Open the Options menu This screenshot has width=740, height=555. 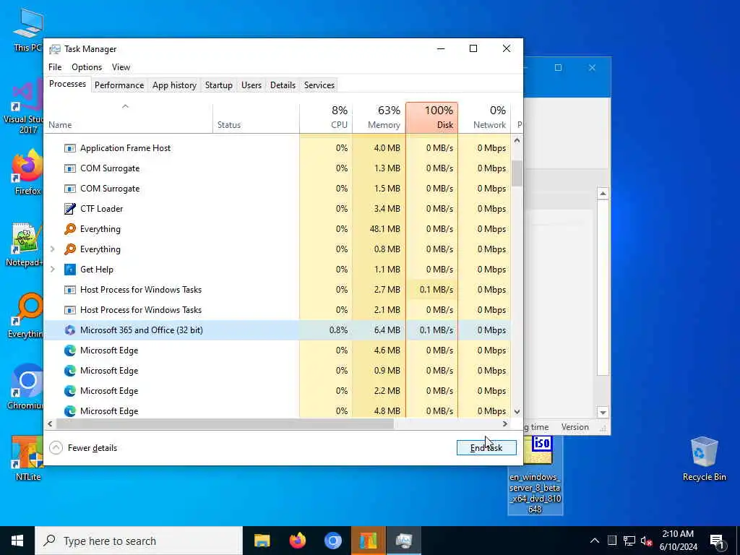(87, 67)
